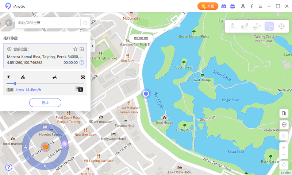This screenshot has height=175, width=292.
Task: Click the Boat House camera marker
Action: click(165, 118)
